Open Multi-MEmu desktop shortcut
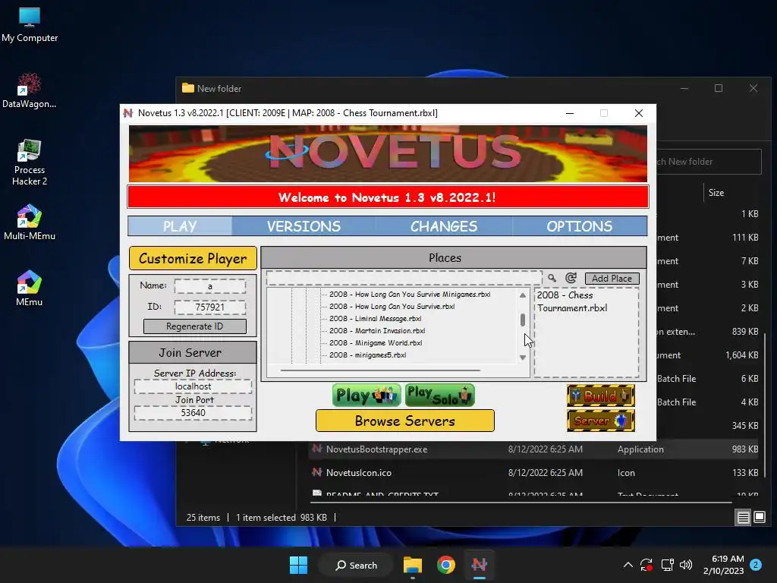The width and height of the screenshot is (777, 583). 30,222
